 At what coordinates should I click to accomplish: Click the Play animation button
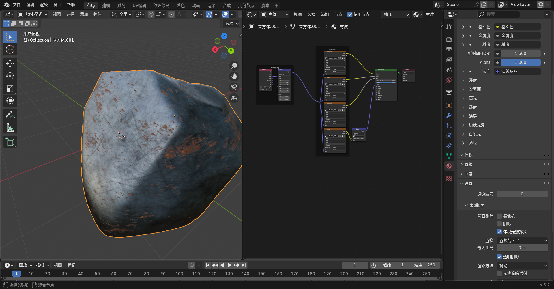point(229,265)
